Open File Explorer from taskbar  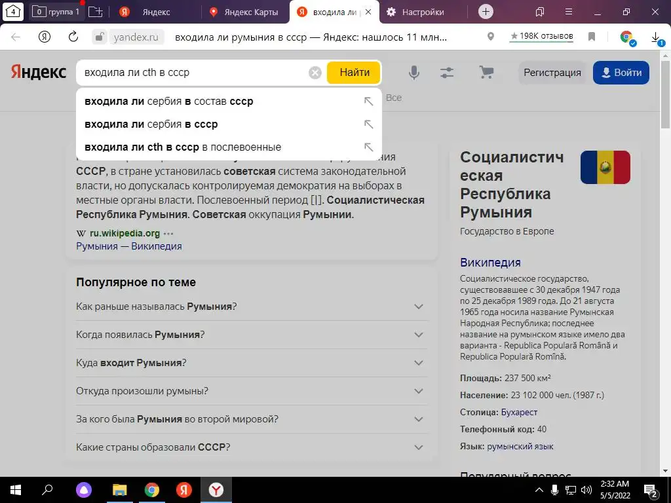(x=120, y=490)
